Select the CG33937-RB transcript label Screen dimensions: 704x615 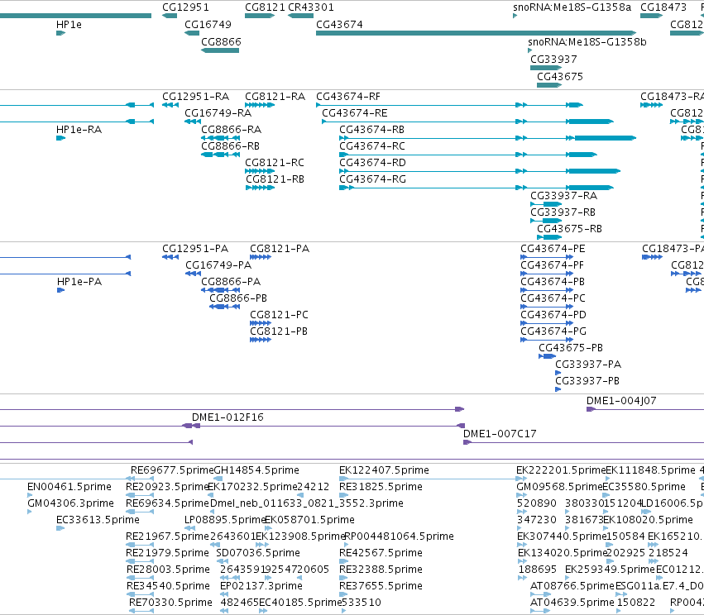tap(563, 212)
